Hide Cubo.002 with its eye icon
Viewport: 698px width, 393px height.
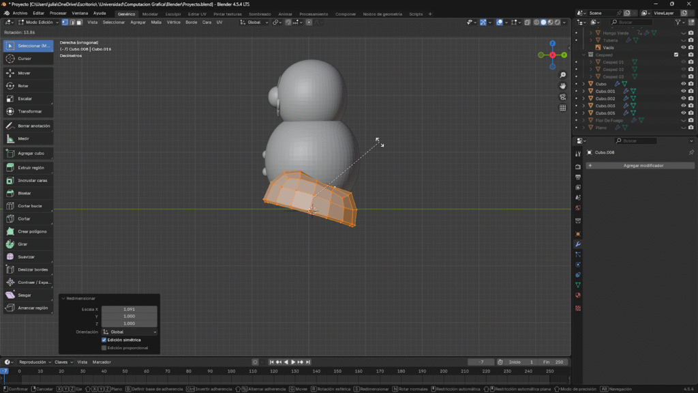(x=683, y=98)
